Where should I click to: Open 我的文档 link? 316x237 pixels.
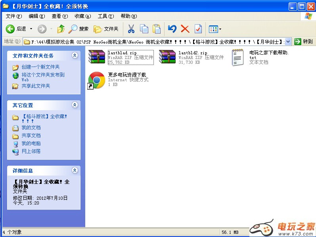click(x=31, y=128)
